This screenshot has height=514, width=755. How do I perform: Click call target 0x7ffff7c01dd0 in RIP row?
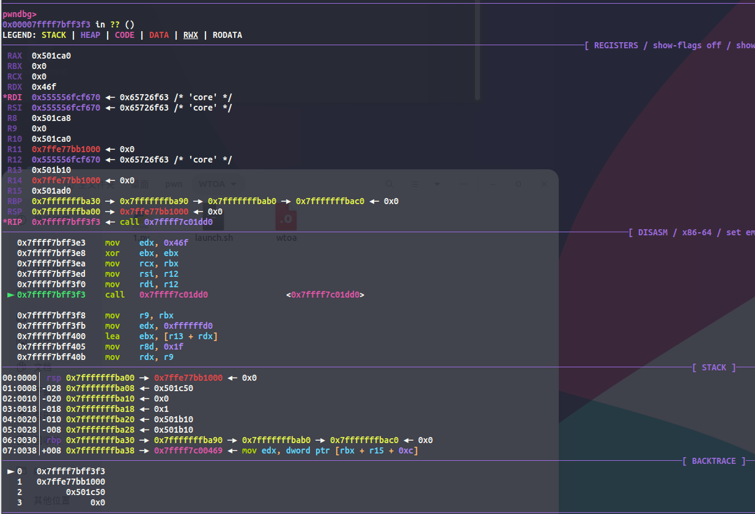click(x=179, y=222)
